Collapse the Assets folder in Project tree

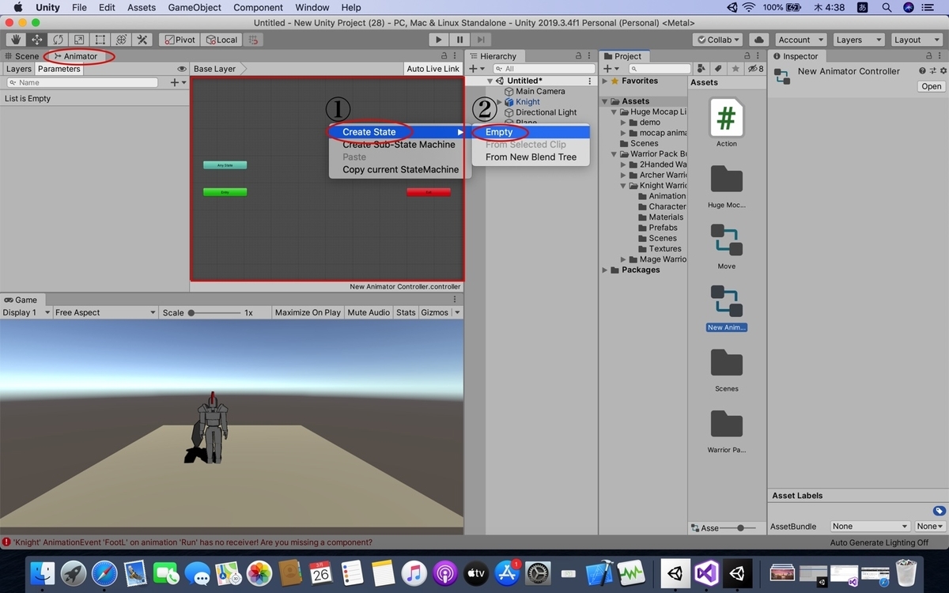pos(605,101)
